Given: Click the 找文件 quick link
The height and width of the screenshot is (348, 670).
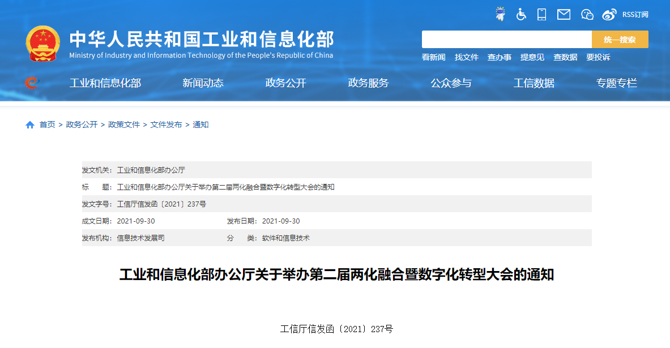Looking at the screenshot, I should click(x=467, y=57).
